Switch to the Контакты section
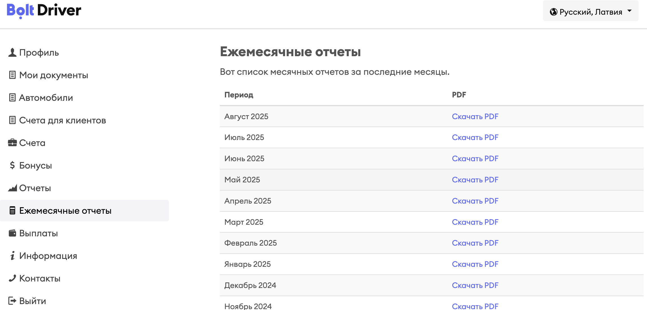Screen dimensions: 647x310 40,278
